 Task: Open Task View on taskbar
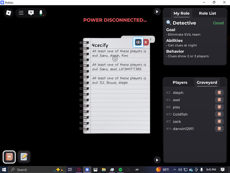(x=70, y=170)
